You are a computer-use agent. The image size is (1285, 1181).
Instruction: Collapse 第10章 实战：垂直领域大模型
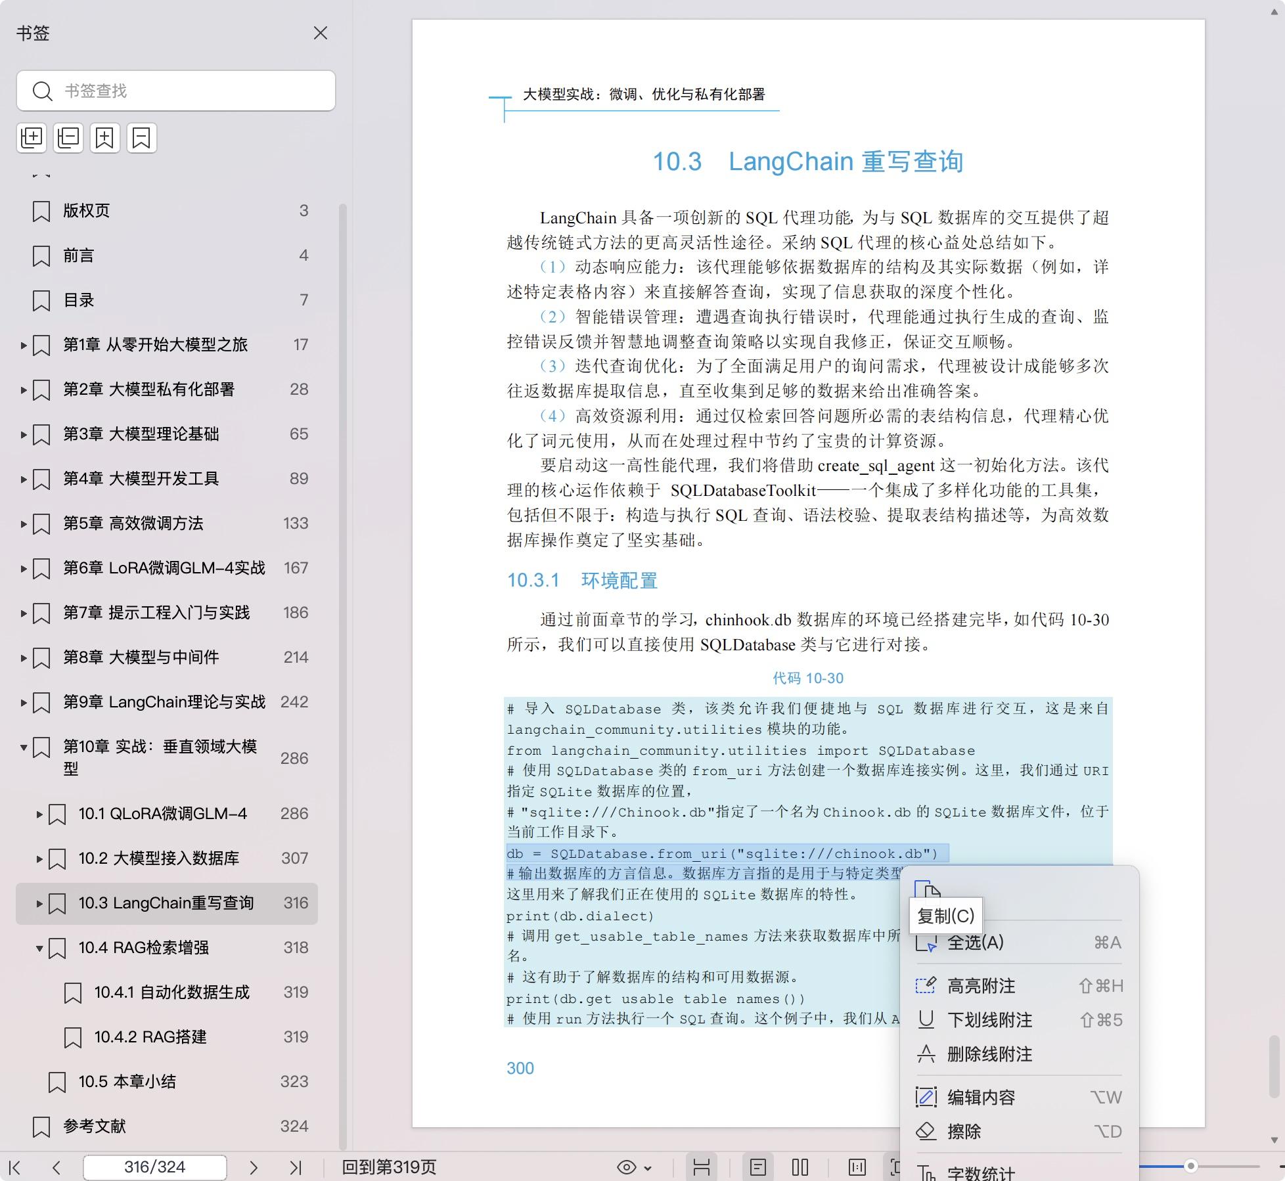click(x=24, y=747)
